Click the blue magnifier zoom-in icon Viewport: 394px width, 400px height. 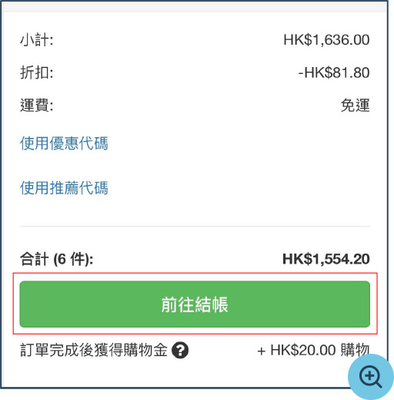pyautogui.click(x=371, y=376)
